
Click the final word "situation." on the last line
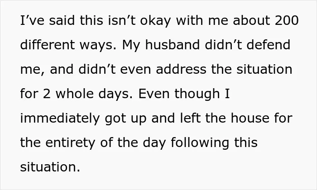tap(50, 167)
